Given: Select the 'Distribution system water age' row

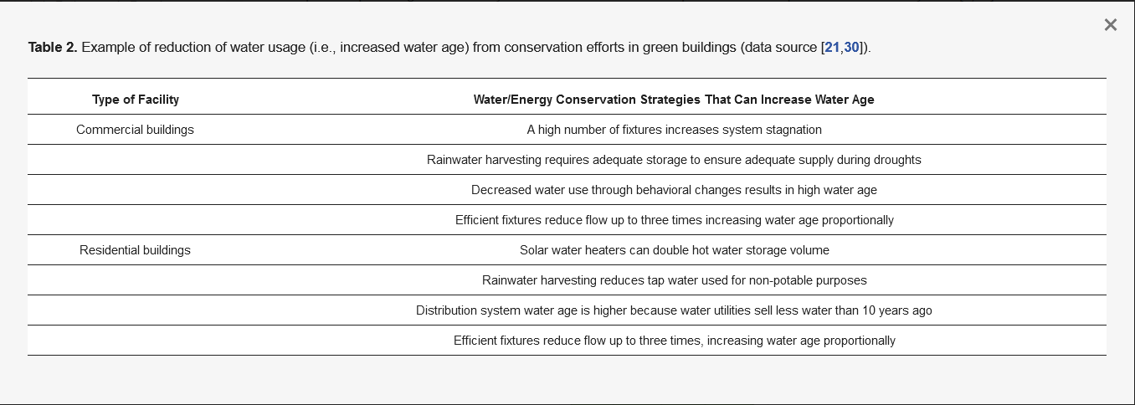Looking at the screenshot, I should pos(674,310).
